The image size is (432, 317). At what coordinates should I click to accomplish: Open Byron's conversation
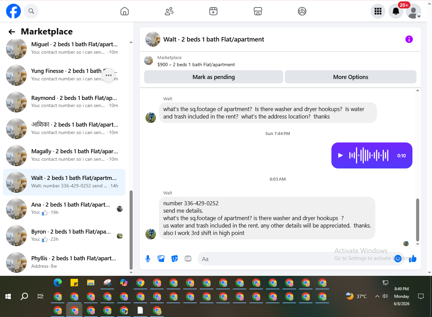[x=64, y=236]
